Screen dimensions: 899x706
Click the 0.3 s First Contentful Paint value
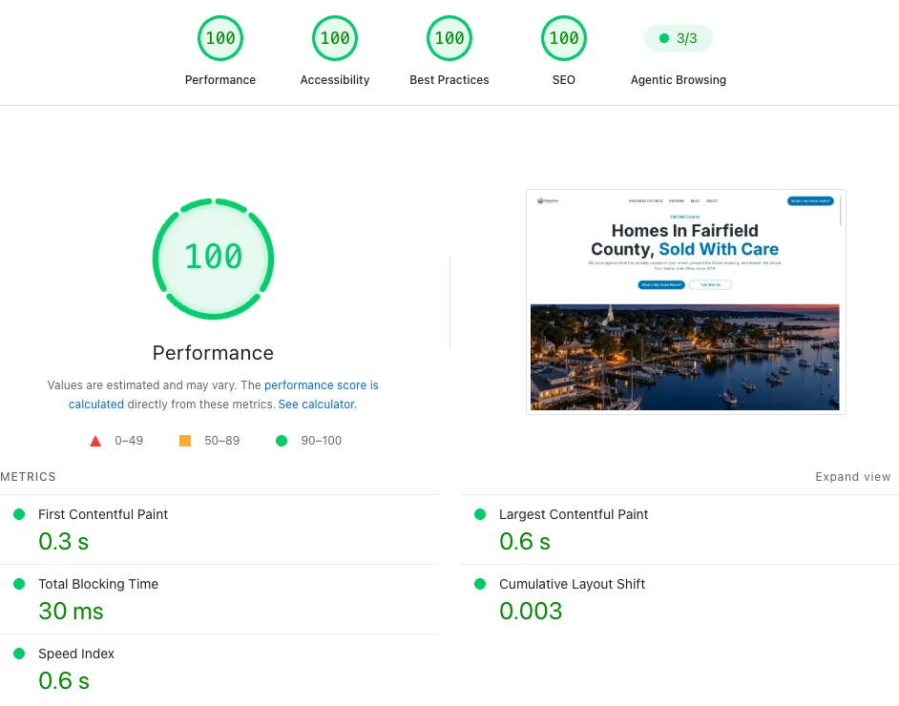[64, 542]
